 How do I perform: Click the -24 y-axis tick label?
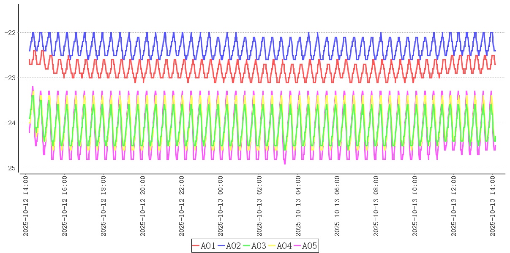9,123
